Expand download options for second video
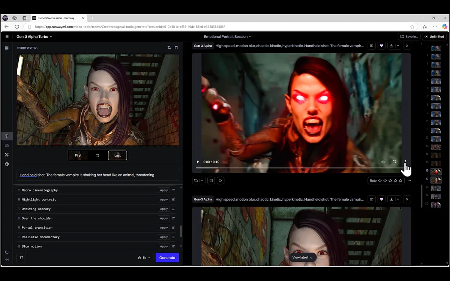450x281 pixels. coord(398,199)
